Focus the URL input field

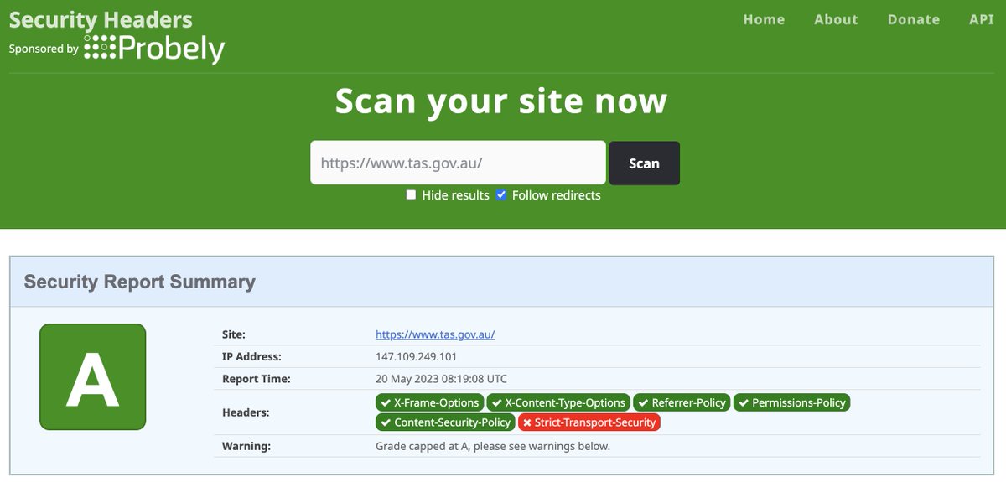click(458, 163)
